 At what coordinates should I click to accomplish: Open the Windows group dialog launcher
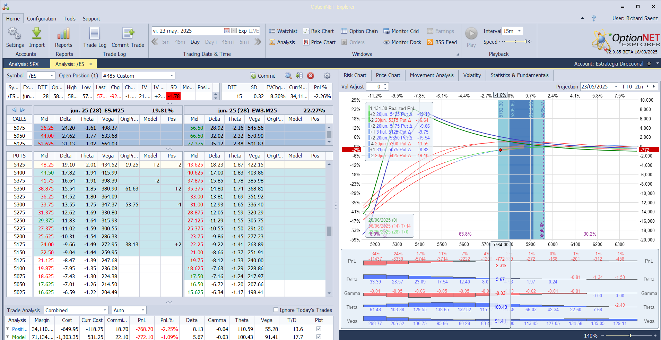(x=458, y=54)
